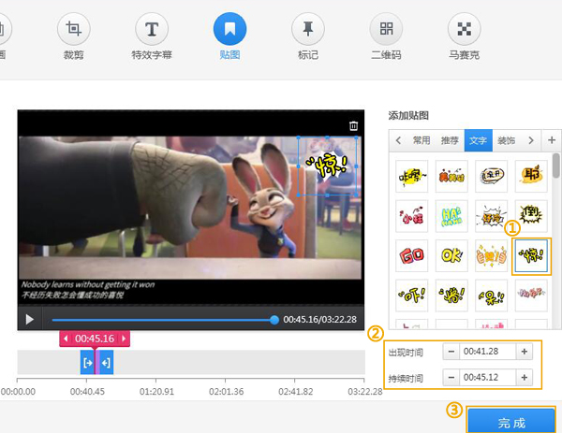Play the video preview
Screen dimensions: 562x433
click(30, 319)
